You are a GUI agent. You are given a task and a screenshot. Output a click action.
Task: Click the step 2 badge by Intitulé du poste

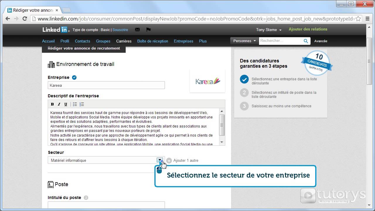coord(86,198)
